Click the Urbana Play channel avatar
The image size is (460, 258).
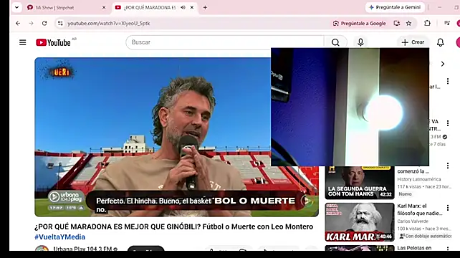pos(42,248)
